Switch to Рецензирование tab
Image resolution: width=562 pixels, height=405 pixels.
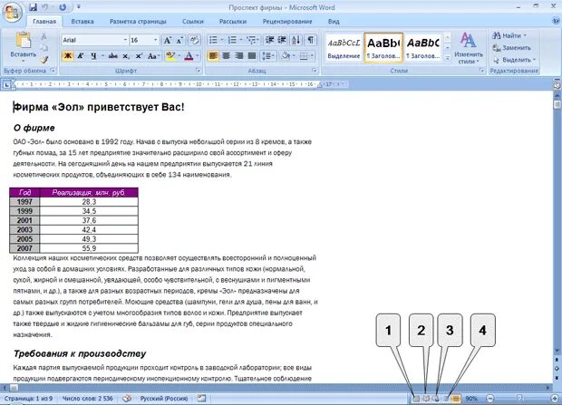pos(287,21)
